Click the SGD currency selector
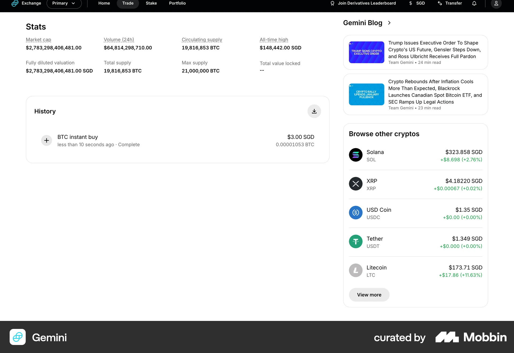Viewport: 514px width, 353px height. [417, 3]
